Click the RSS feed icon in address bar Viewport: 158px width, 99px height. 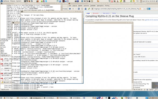(x=140, y=9)
